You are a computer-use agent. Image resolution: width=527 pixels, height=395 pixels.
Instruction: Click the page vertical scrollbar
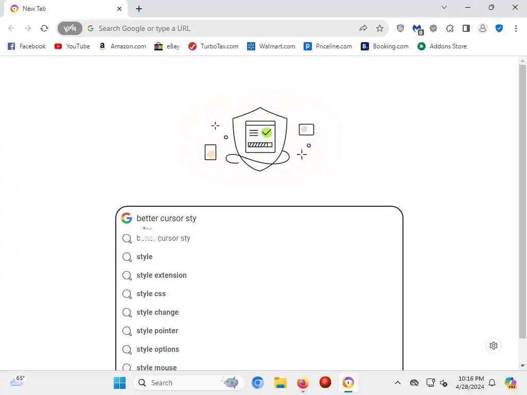(522, 202)
